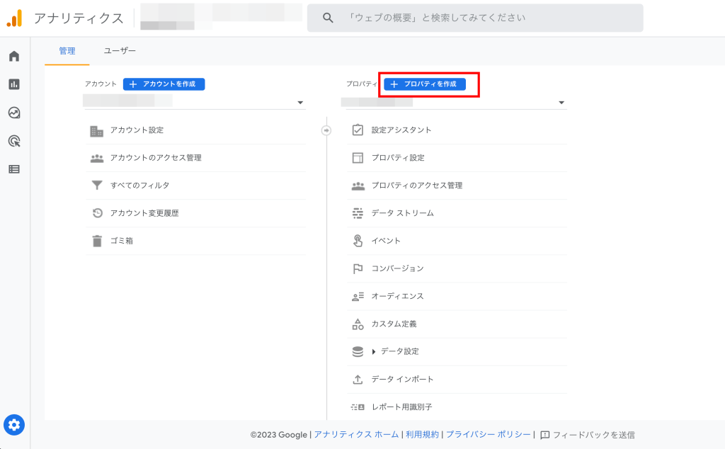Select プロパティのアクセス管理 row text

tap(417, 186)
